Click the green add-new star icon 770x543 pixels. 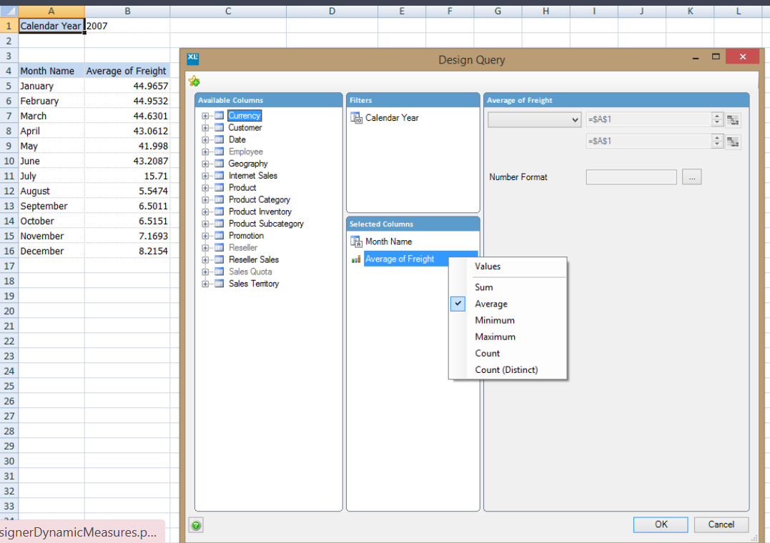pyautogui.click(x=193, y=81)
